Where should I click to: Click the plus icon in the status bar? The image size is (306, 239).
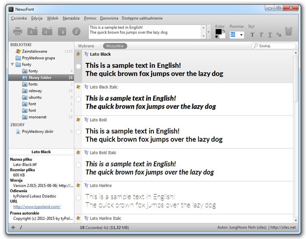pos(13,227)
